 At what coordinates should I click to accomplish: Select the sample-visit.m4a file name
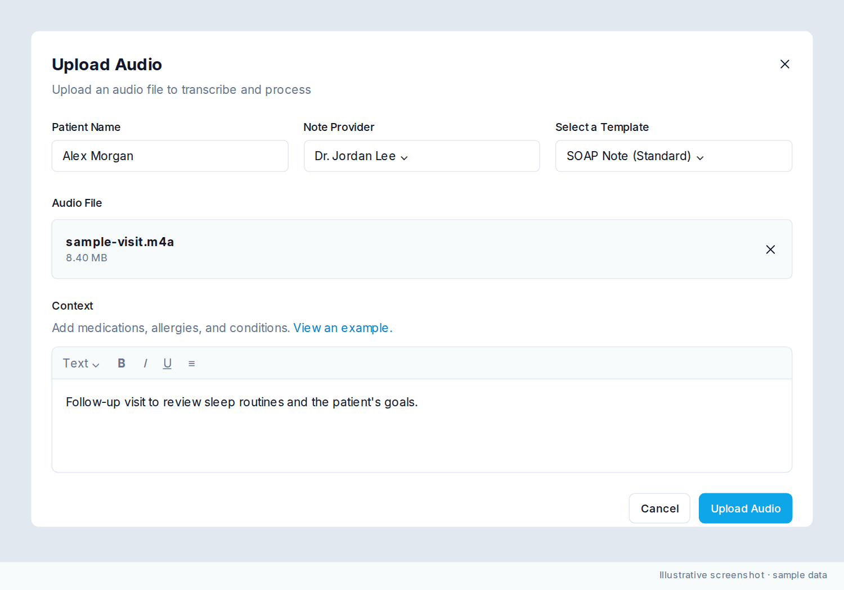point(120,242)
